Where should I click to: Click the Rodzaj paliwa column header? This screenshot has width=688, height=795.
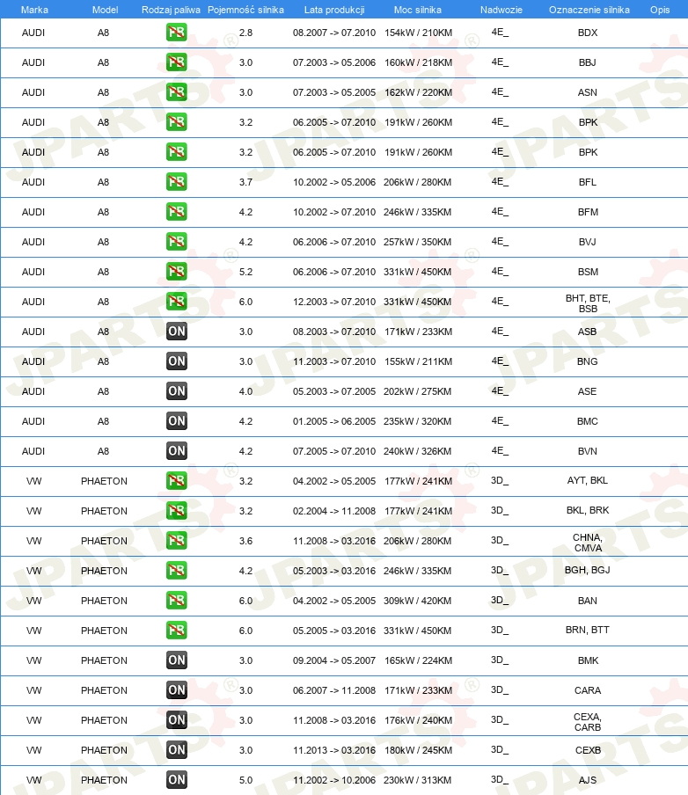click(171, 10)
